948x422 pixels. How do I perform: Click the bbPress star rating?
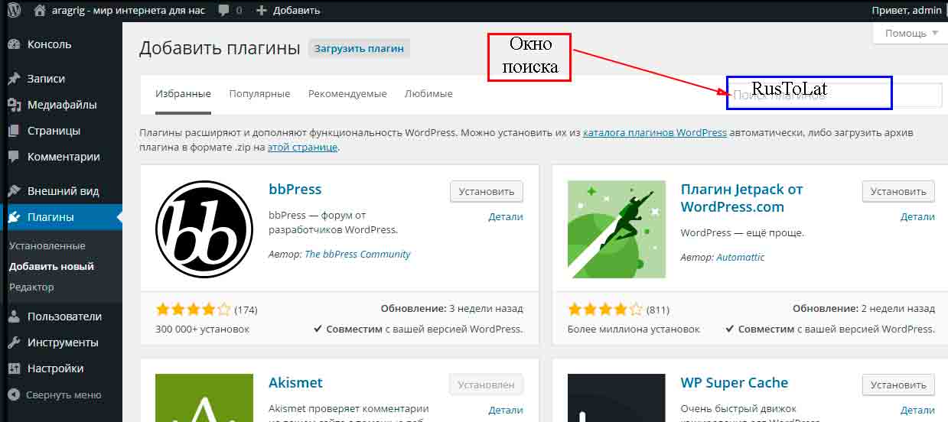pyautogui.click(x=193, y=310)
